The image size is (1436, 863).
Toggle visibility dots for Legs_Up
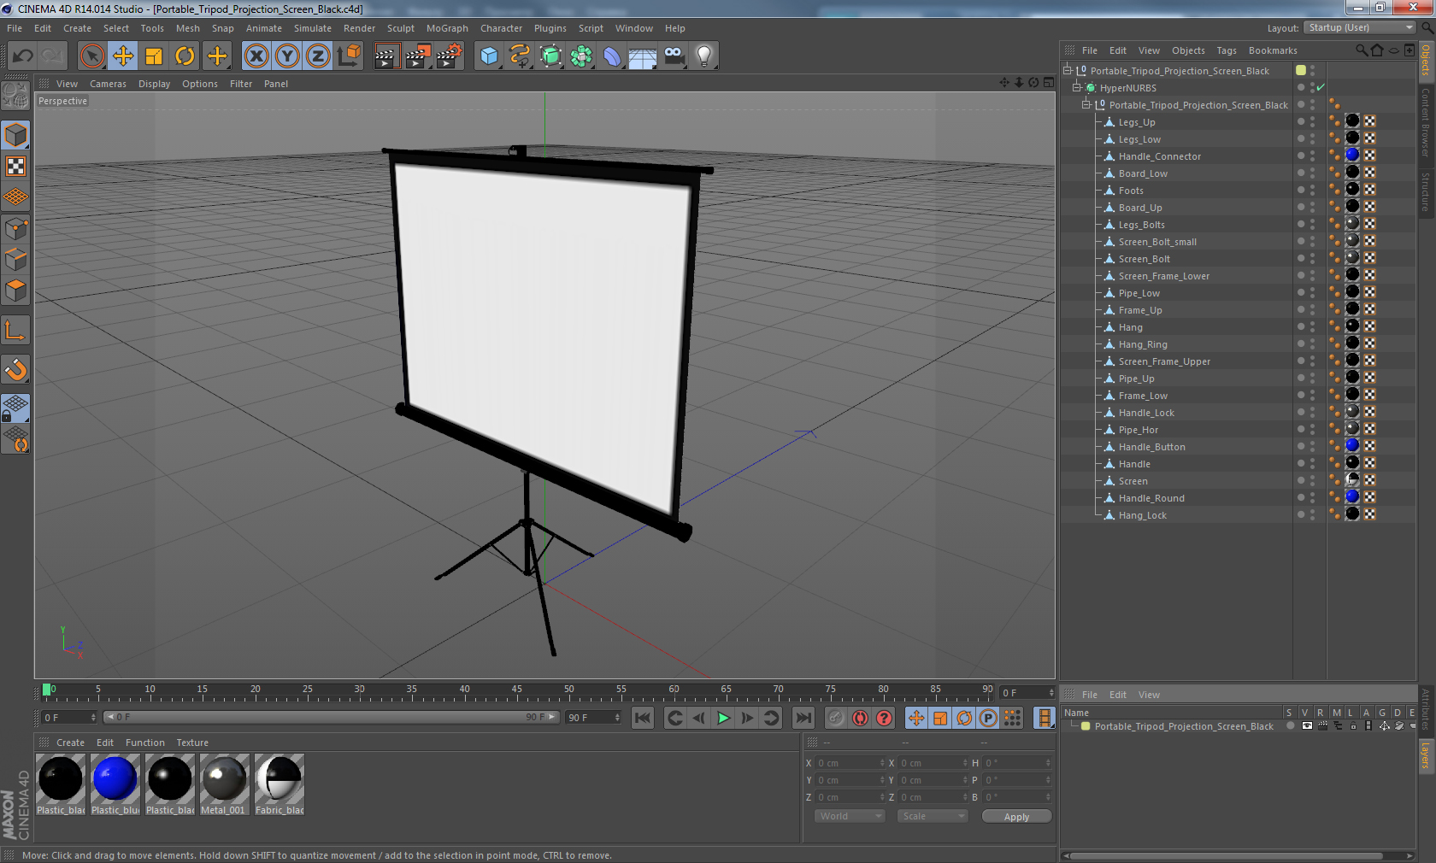coord(1312,122)
